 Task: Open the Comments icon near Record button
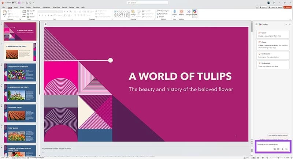coord(257,7)
